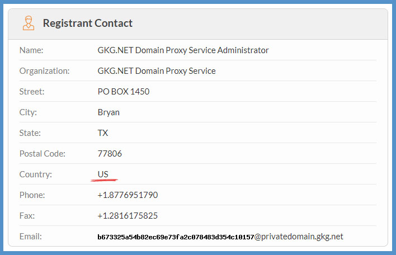396x255 pixels.
Task: Click the GKG.NET Domain Proxy Service organization value
Action: coord(157,71)
